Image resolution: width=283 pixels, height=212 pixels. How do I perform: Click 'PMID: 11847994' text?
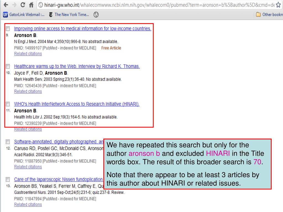tap(28, 199)
